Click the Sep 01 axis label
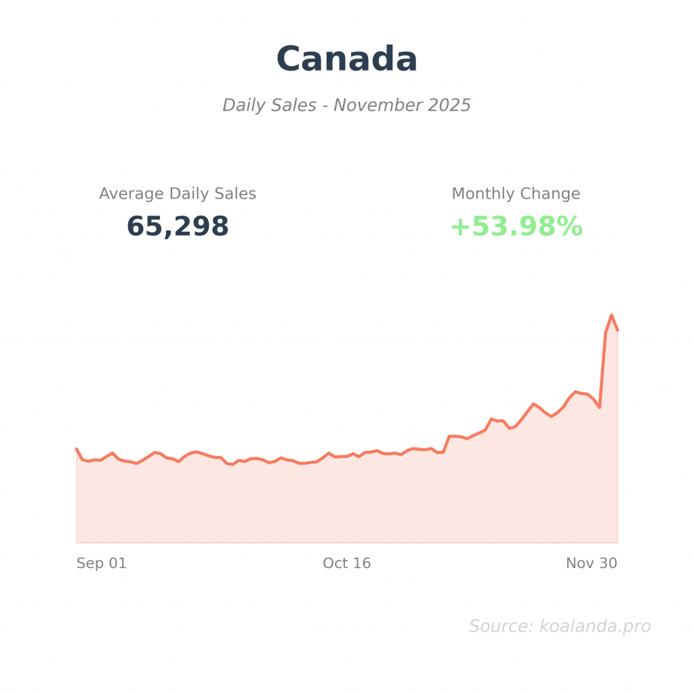694x694 pixels. [x=102, y=563]
